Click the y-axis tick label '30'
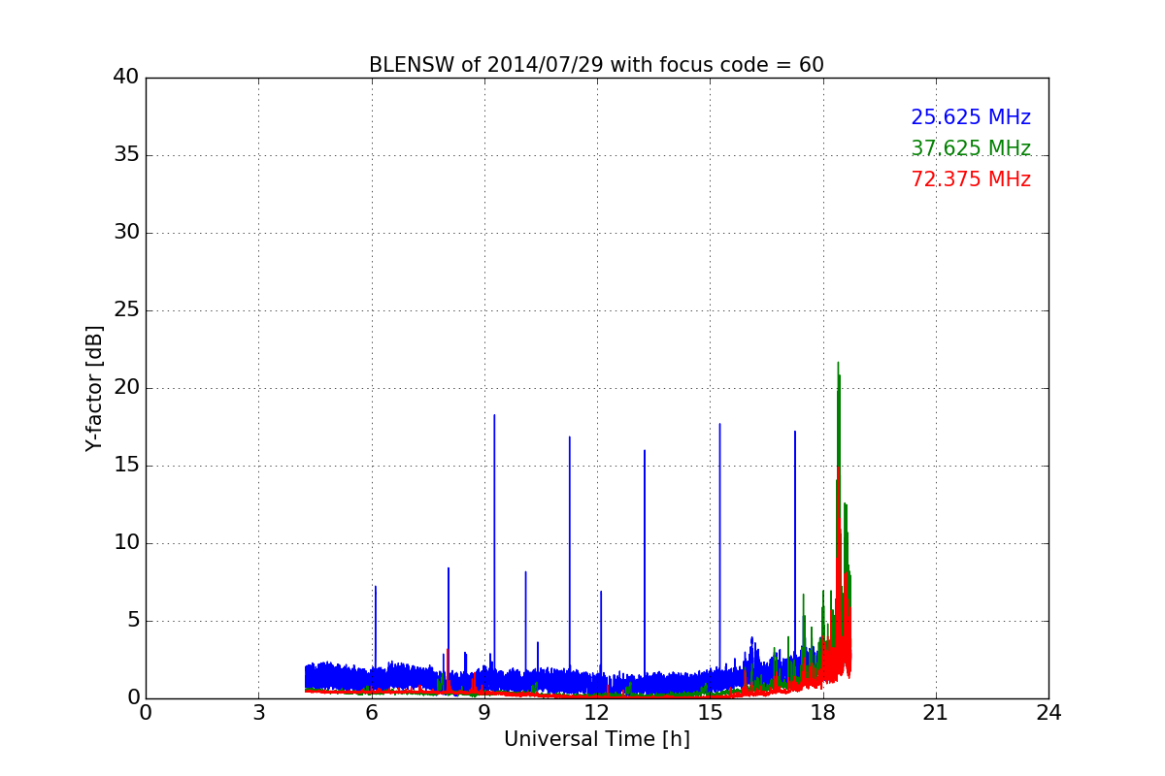Viewport: 1165px width, 776px height. click(126, 233)
